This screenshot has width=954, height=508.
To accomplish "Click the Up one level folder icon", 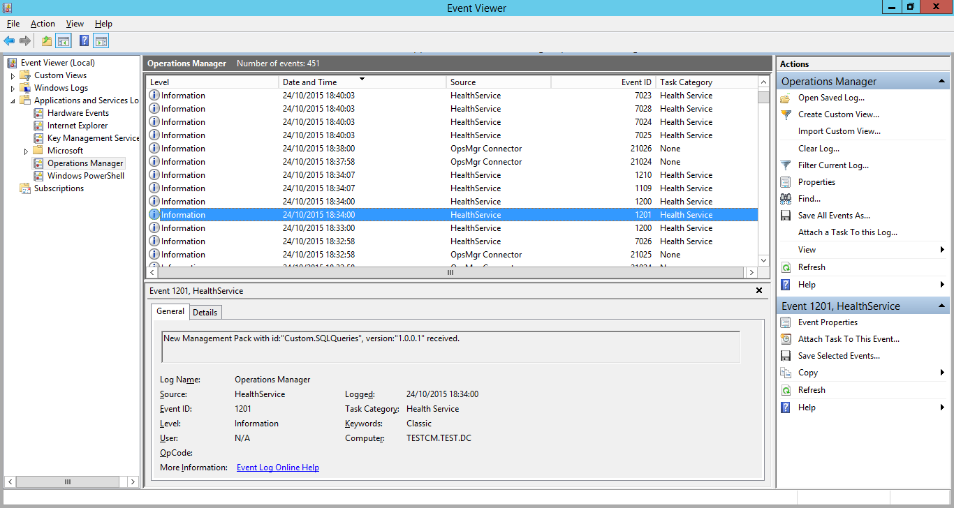I will tap(47, 41).
